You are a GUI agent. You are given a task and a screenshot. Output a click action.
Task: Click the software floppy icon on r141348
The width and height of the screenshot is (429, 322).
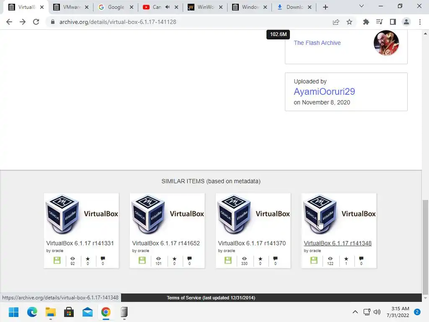coord(314,260)
